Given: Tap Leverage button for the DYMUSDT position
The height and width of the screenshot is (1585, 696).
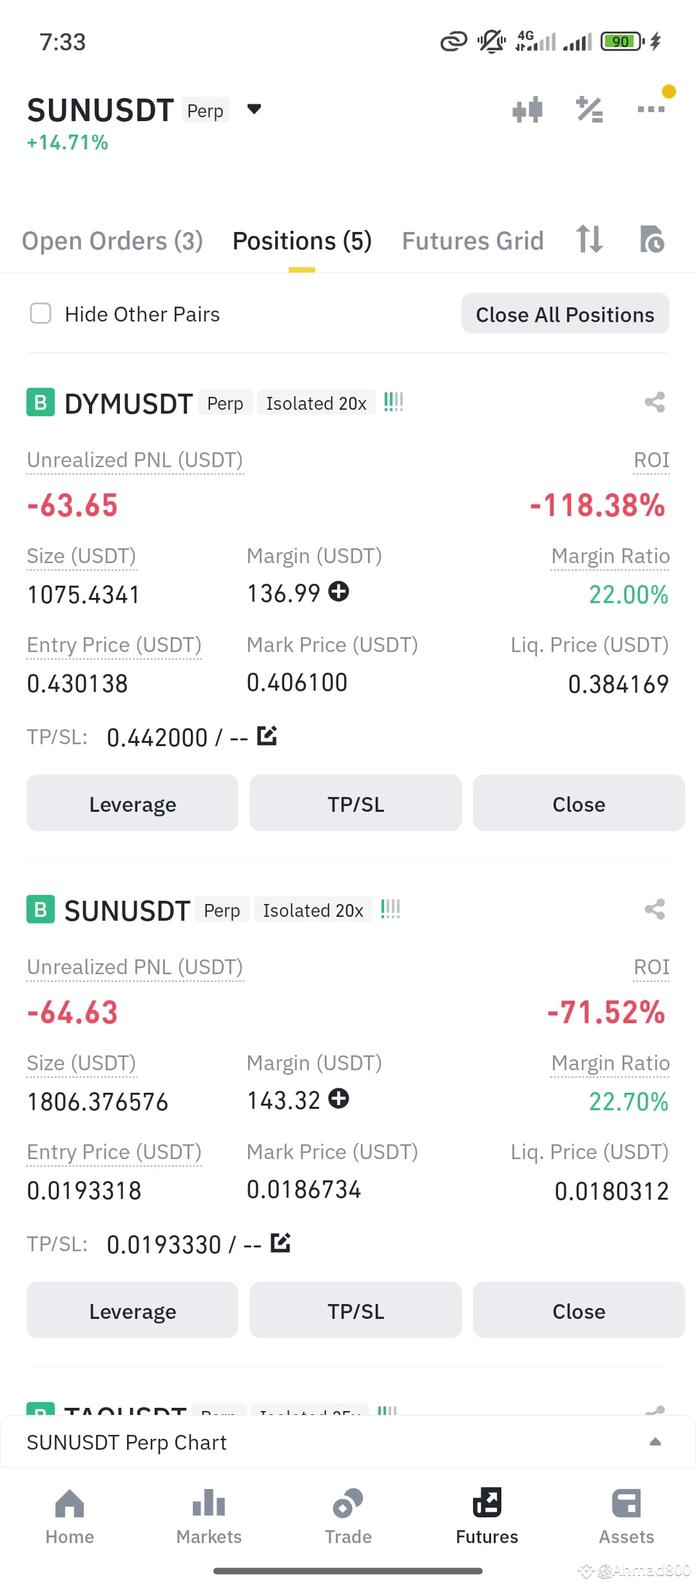Looking at the screenshot, I should pyautogui.click(x=132, y=803).
